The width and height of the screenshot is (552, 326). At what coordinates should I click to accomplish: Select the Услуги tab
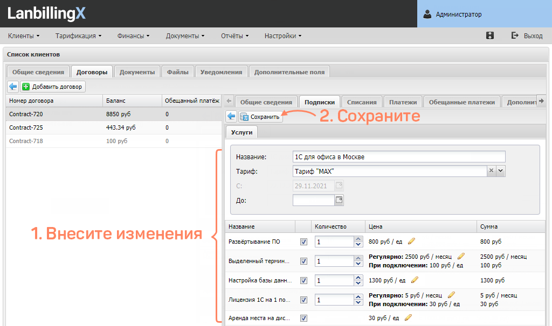click(241, 132)
